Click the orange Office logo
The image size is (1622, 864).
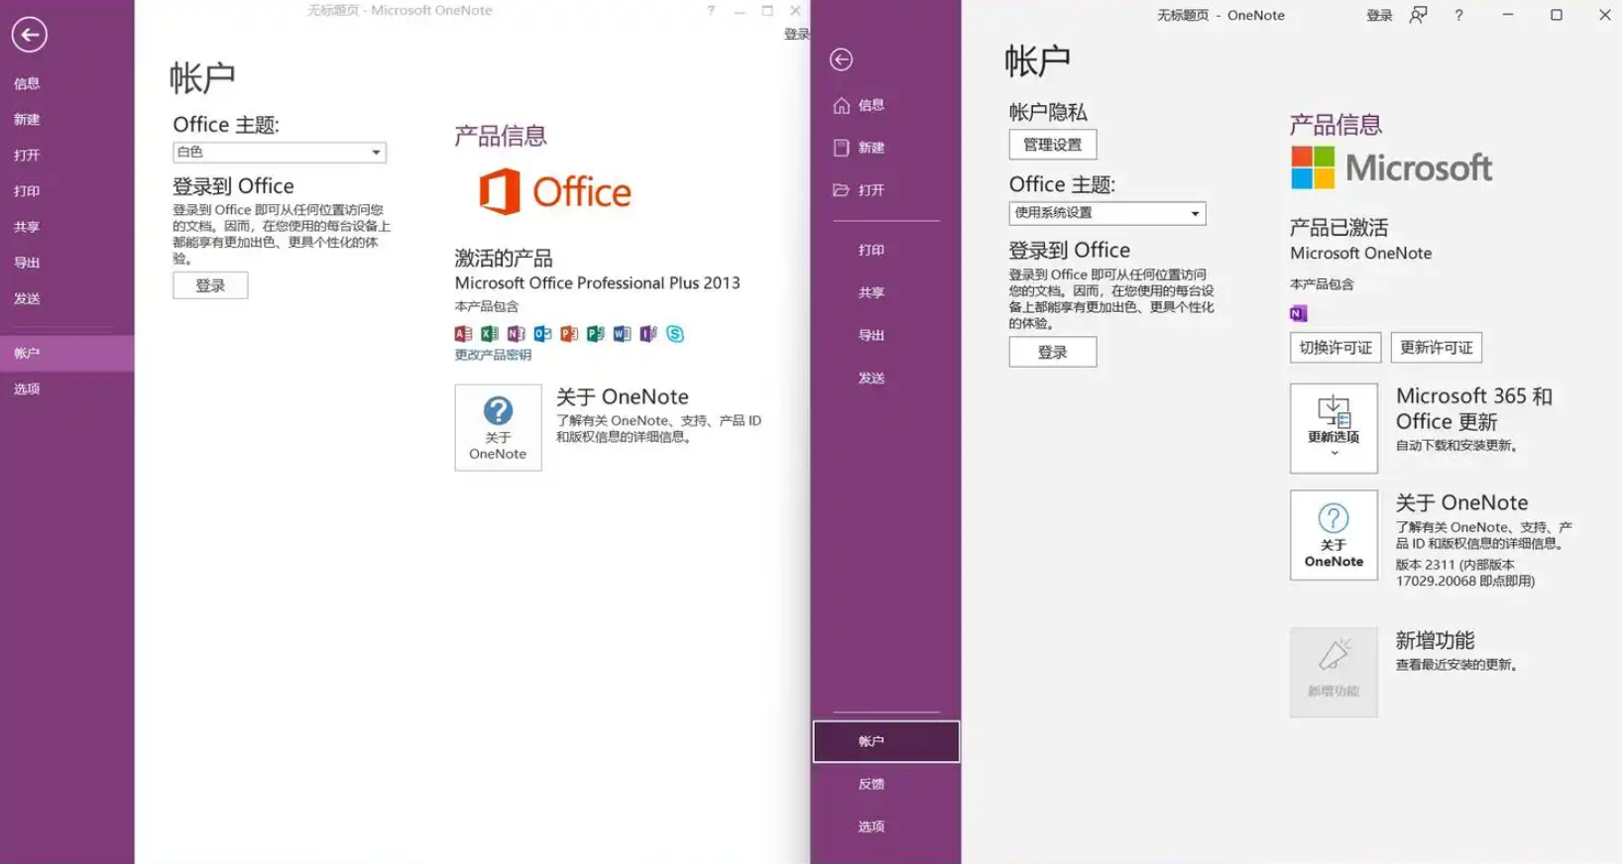click(555, 191)
